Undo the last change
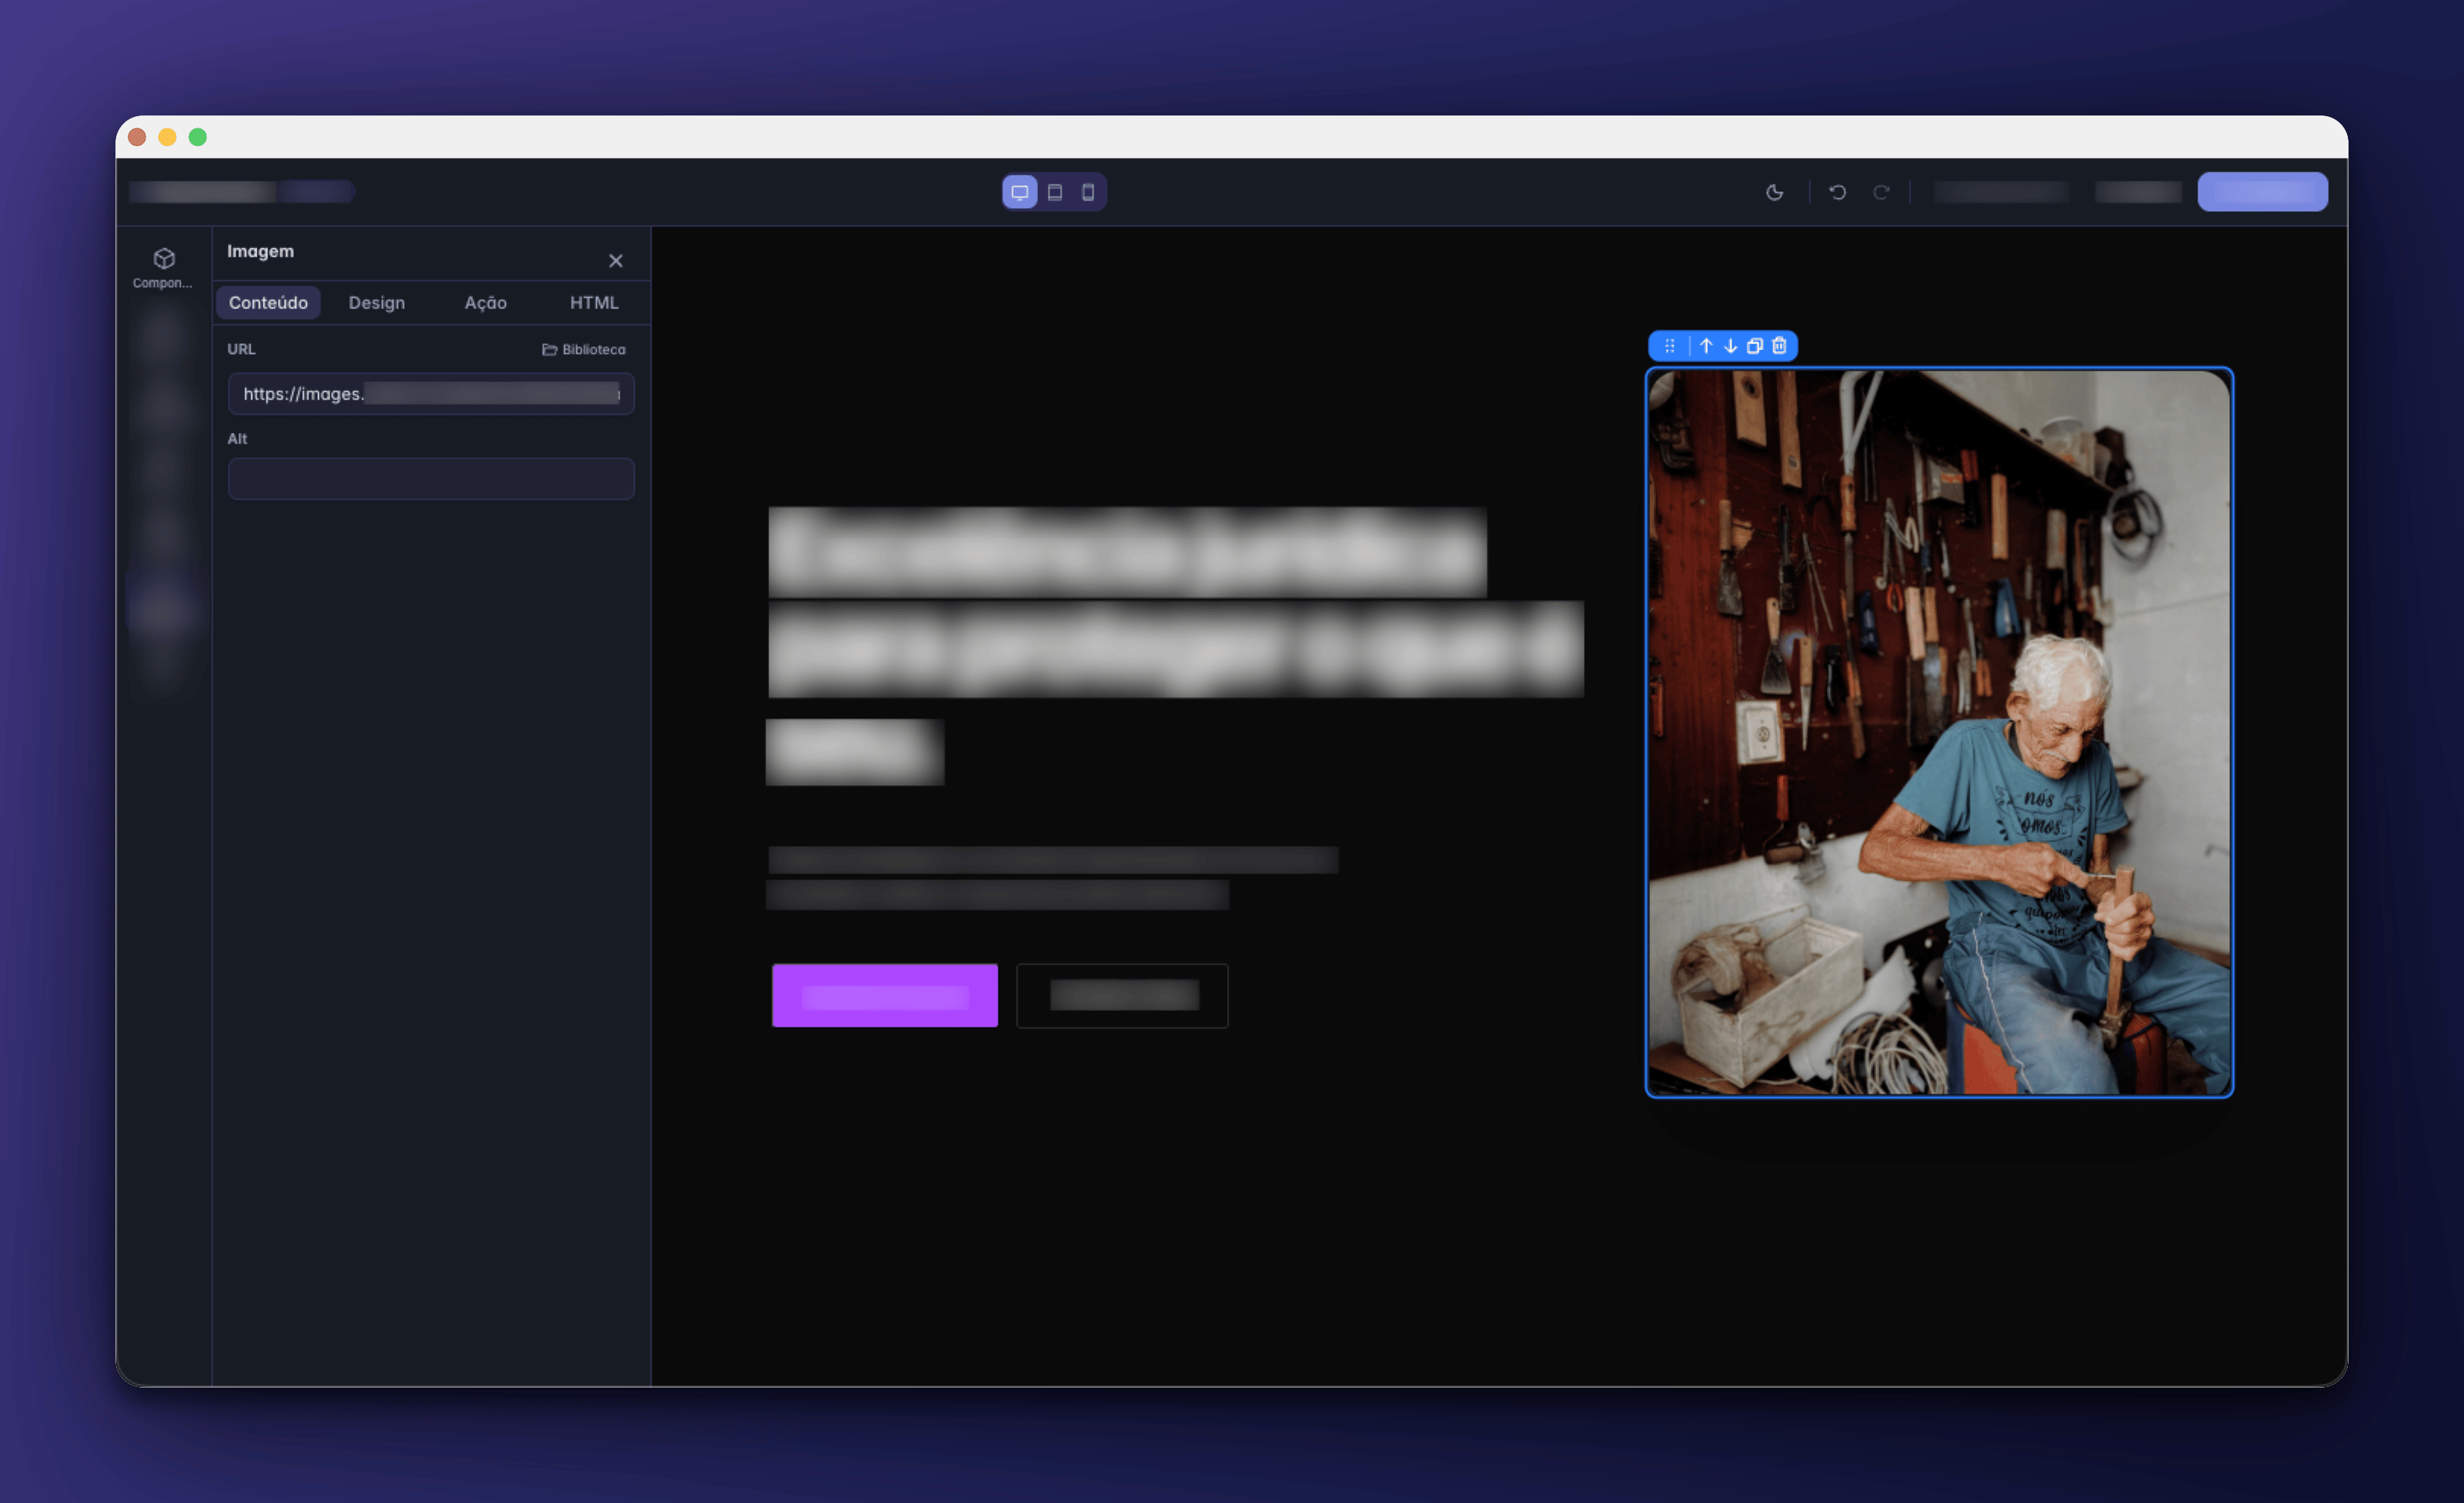Viewport: 2464px width, 1503px height. tap(1837, 192)
